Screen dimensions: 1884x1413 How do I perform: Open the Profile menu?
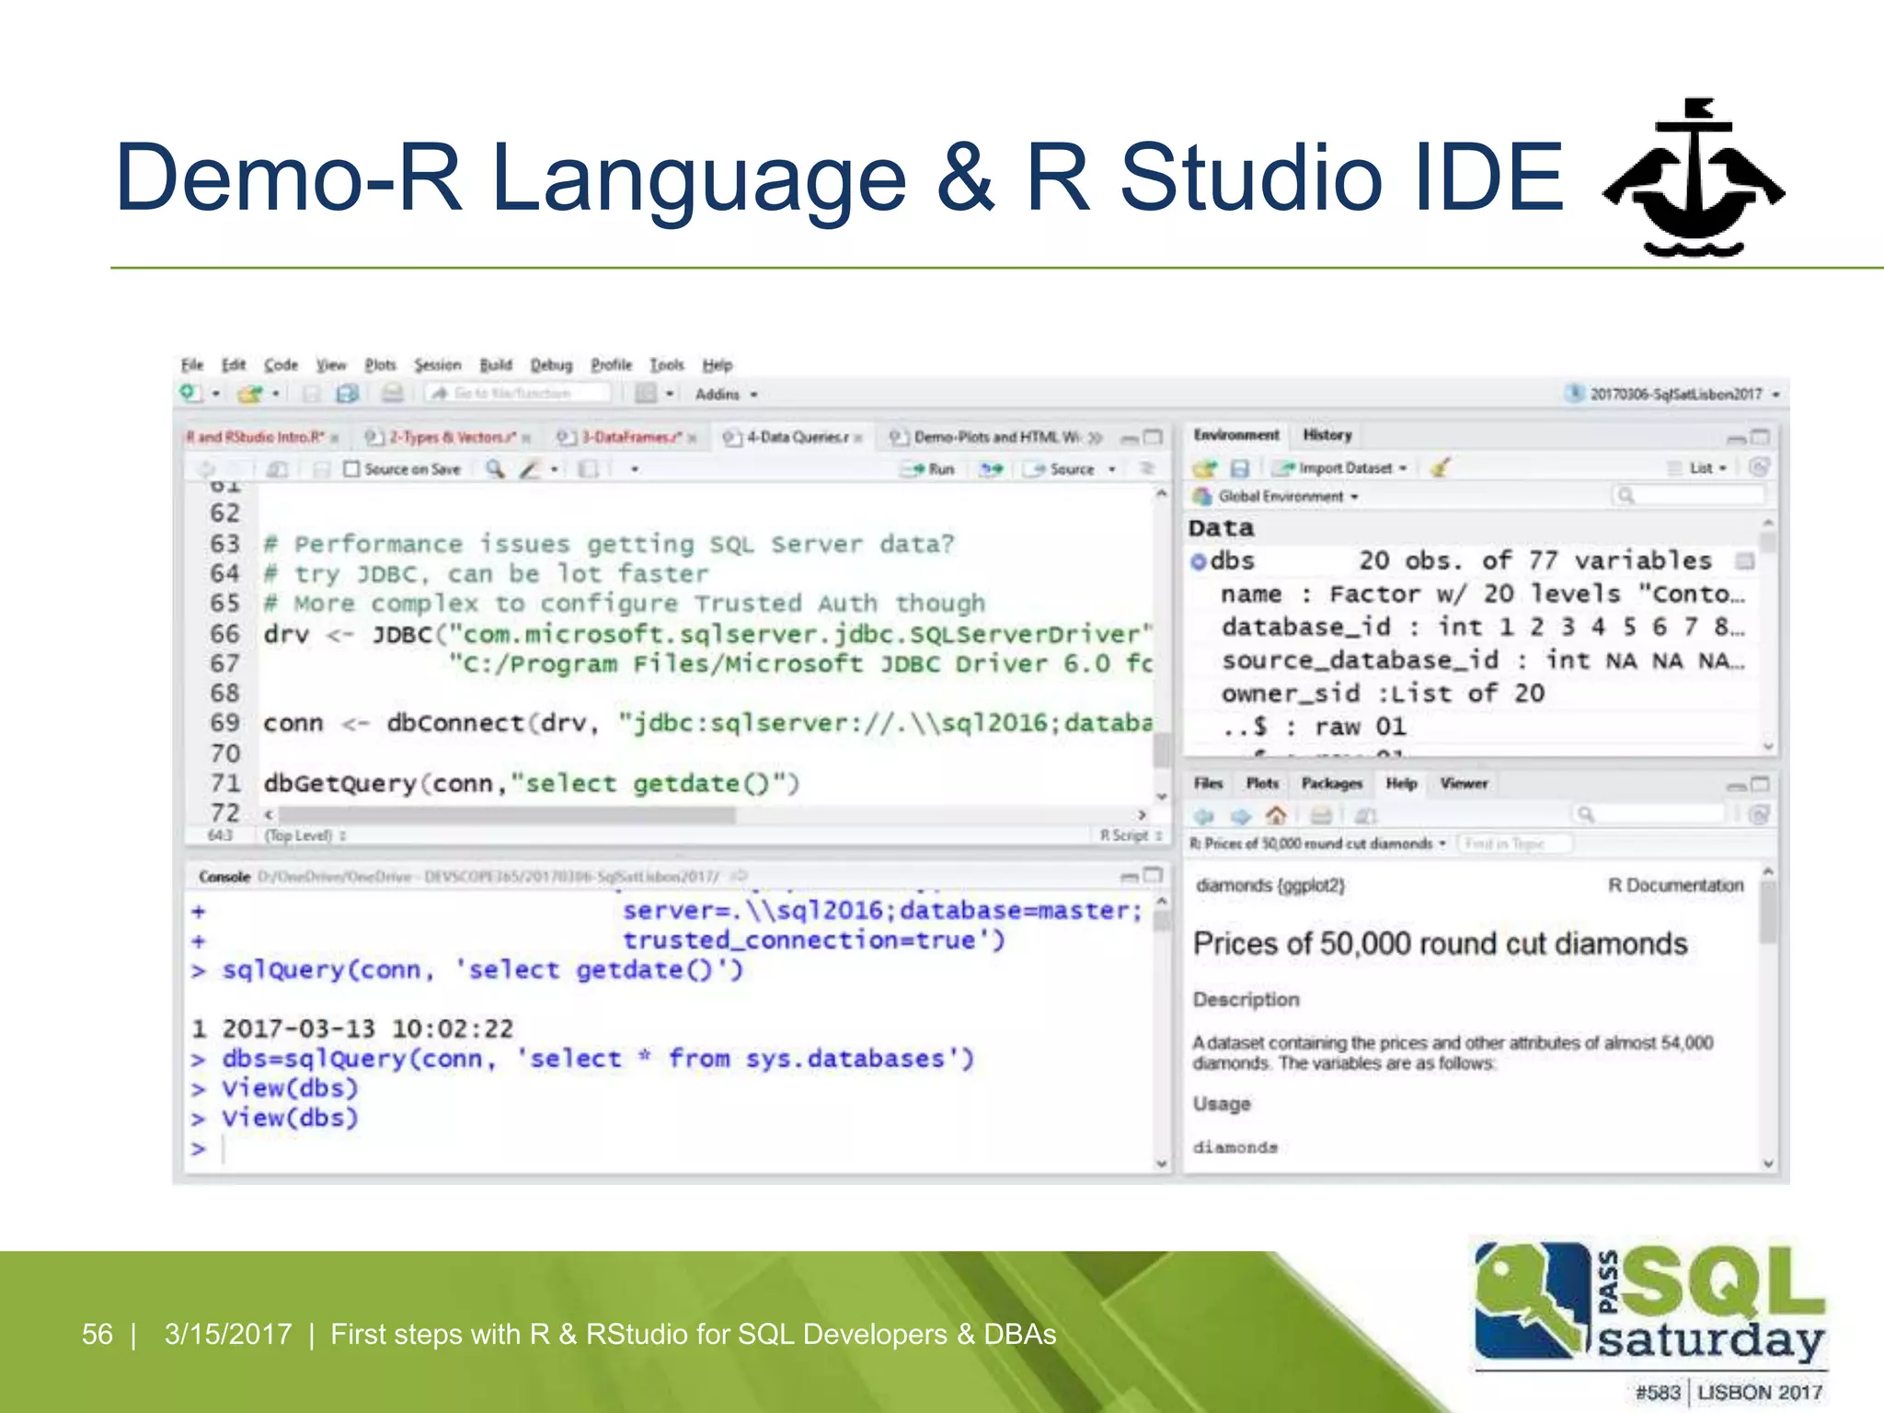611,365
